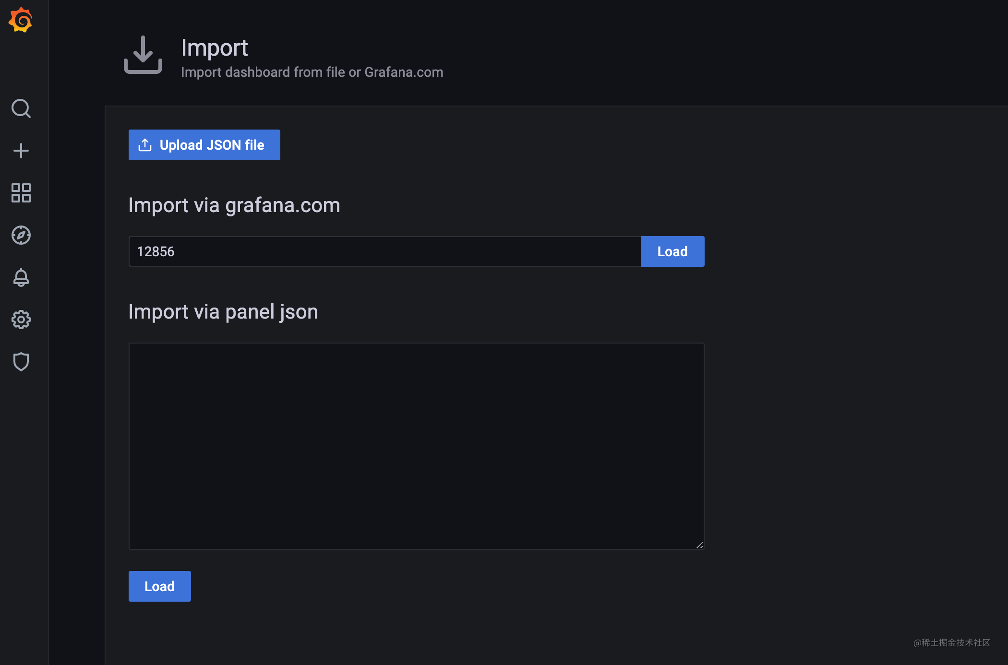Click the watermark text at bottom right
The image size is (1008, 665).
click(952, 642)
